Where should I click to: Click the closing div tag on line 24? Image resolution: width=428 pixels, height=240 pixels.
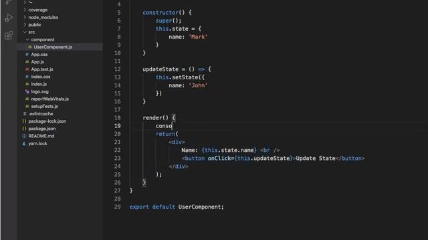(x=179, y=166)
